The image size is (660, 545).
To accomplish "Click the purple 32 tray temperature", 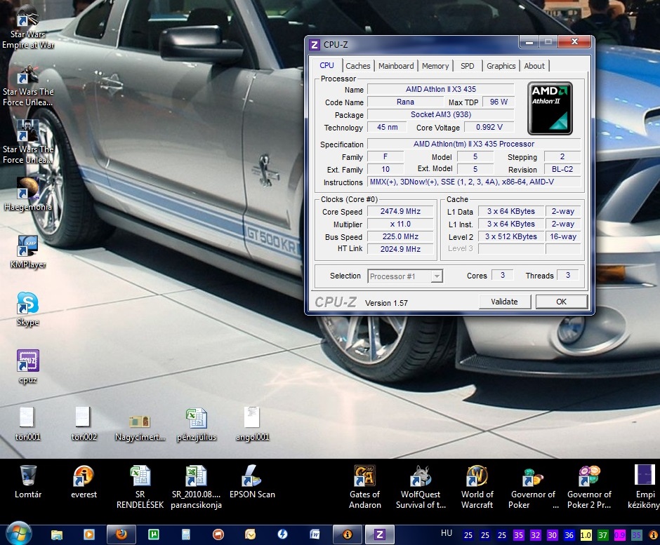I will pos(535,535).
